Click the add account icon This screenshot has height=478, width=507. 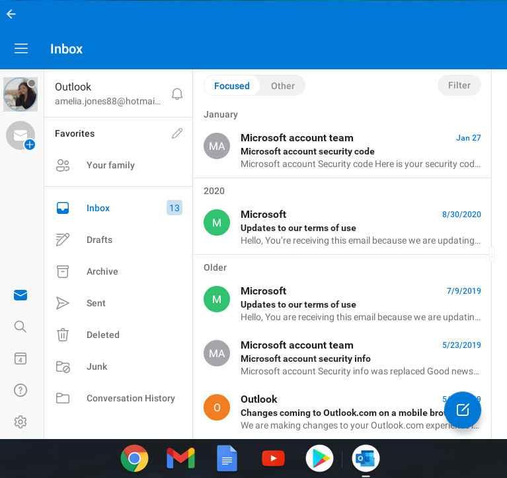(20, 135)
